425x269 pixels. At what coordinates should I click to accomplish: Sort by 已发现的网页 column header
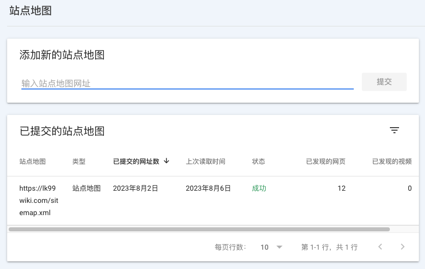coord(326,162)
